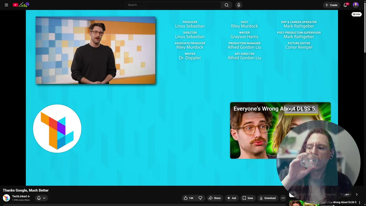
Task: Open more actions three-dot menu
Action: [x=283, y=198]
